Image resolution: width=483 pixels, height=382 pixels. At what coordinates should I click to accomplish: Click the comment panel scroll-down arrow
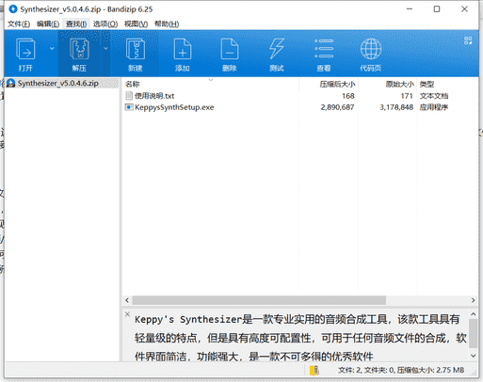tap(473, 356)
